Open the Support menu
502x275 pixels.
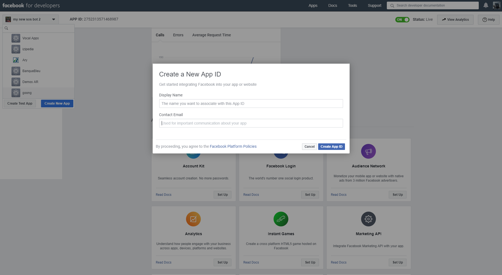tap(375, 5)
